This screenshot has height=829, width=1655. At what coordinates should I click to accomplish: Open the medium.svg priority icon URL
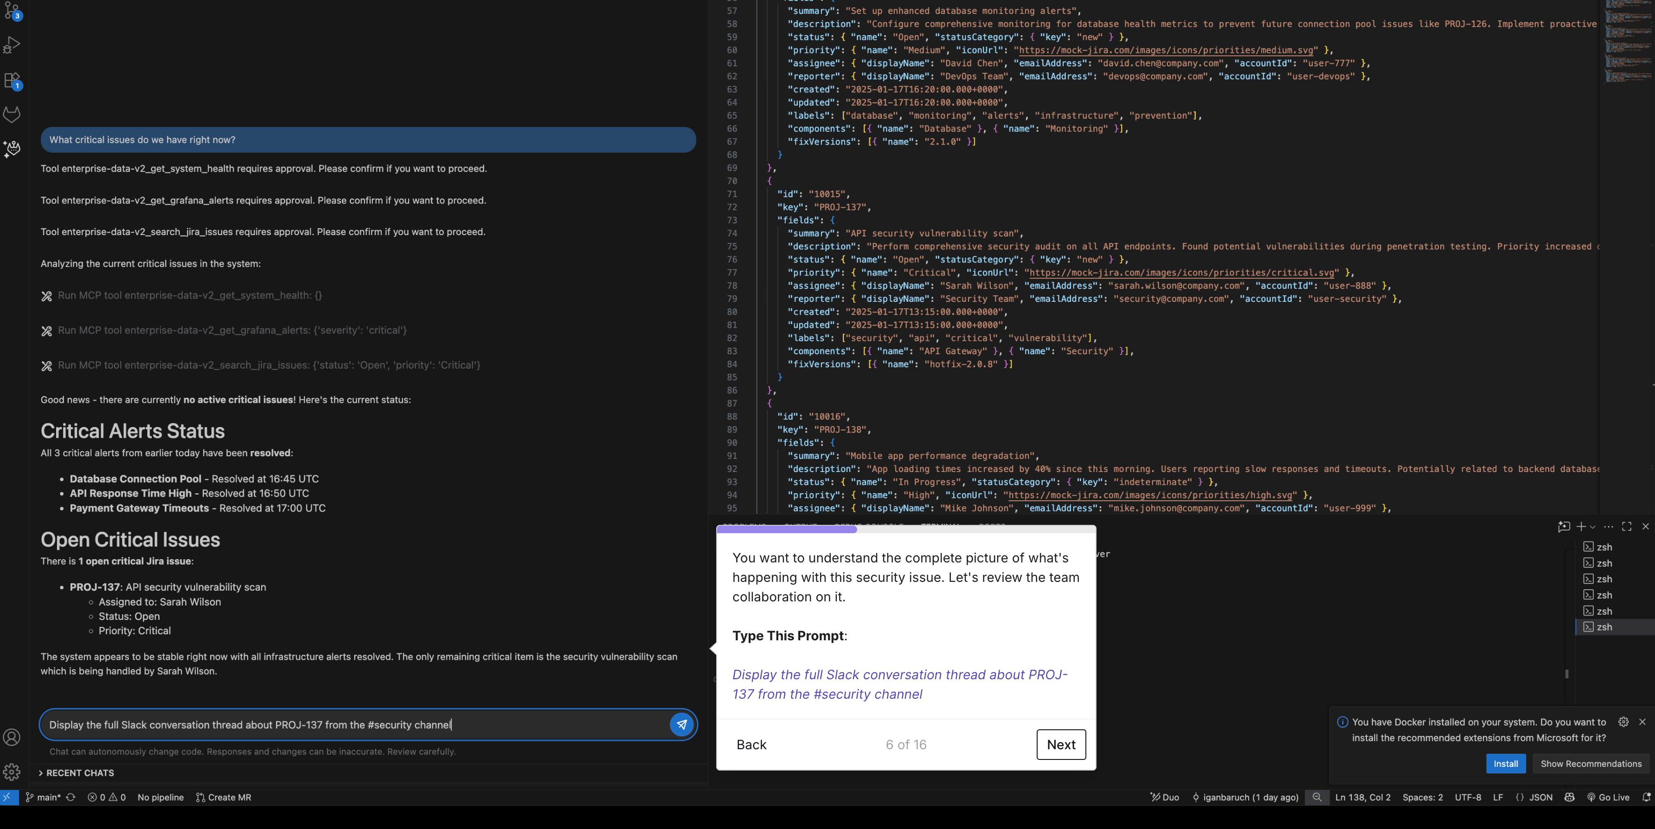coord(1166,50)
